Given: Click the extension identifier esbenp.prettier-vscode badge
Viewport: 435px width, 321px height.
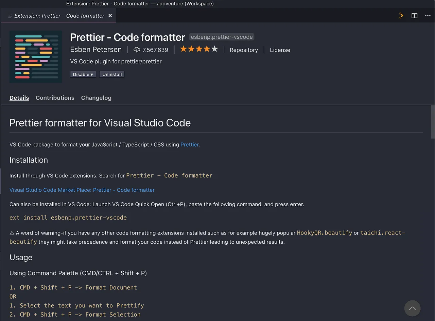Looking at the screenshot, I should 222,37.
